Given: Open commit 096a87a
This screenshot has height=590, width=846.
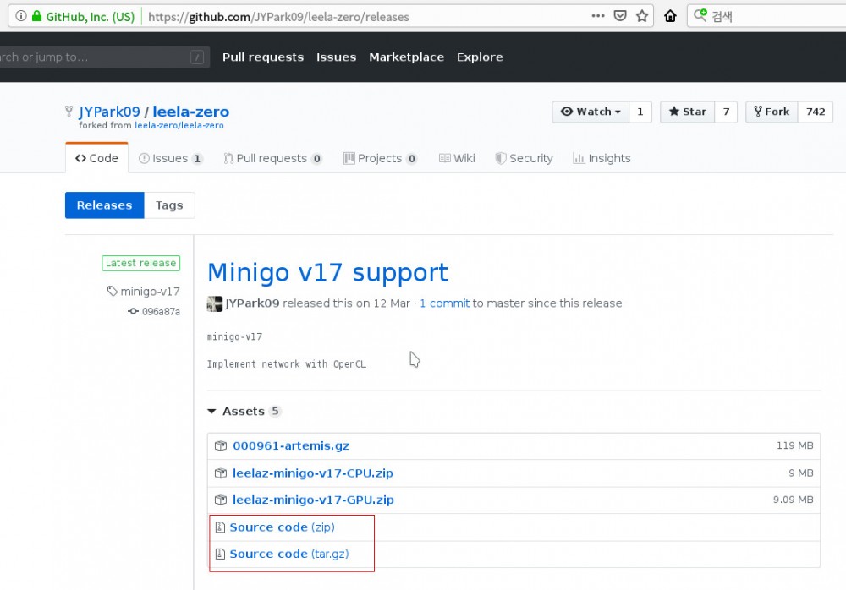Looking at the screenshot, I should [x=161, y=311].
